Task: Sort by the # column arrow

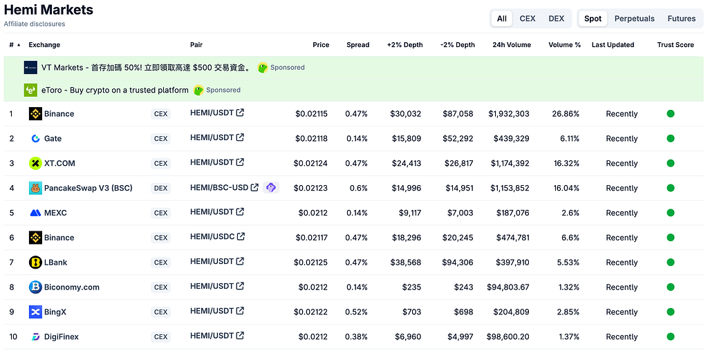Action: point(19,45)
